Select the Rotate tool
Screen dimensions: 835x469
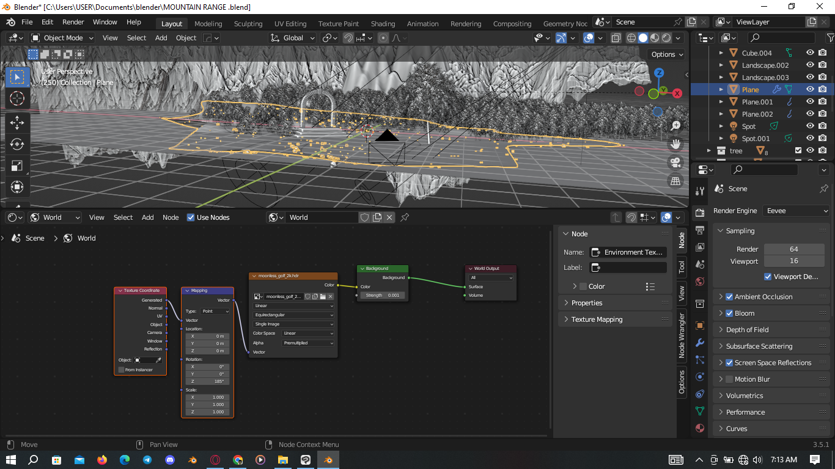17,144
